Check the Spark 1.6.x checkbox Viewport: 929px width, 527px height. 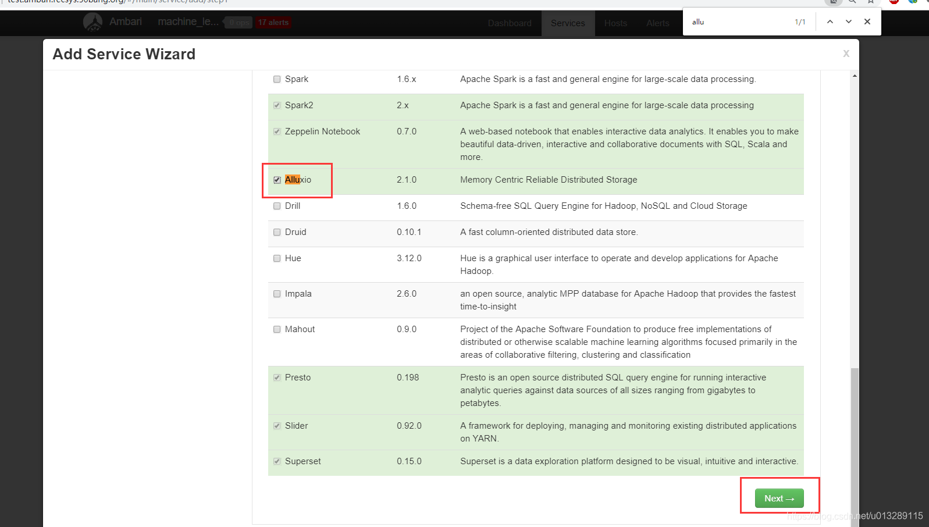277,79
